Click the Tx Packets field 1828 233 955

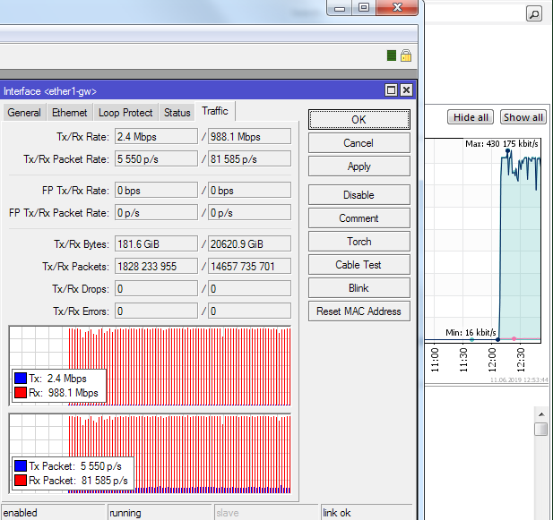pyautogui.click(x=156, y=266)
